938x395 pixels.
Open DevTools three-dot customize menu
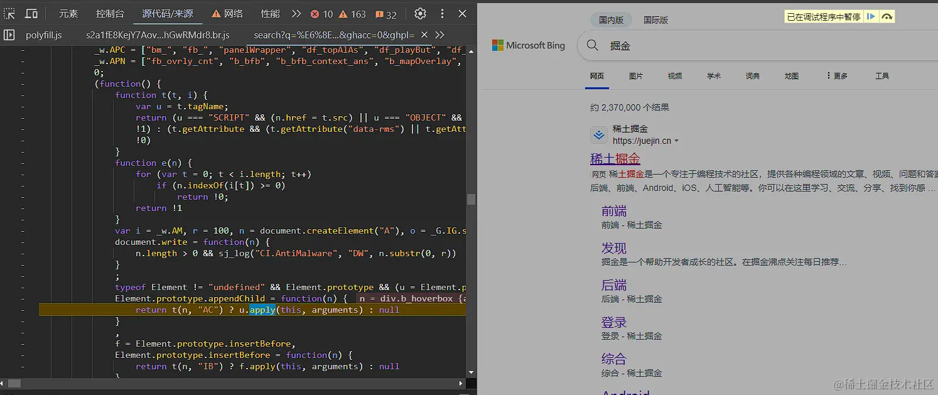pyautogui.click(x=442, y=14)
